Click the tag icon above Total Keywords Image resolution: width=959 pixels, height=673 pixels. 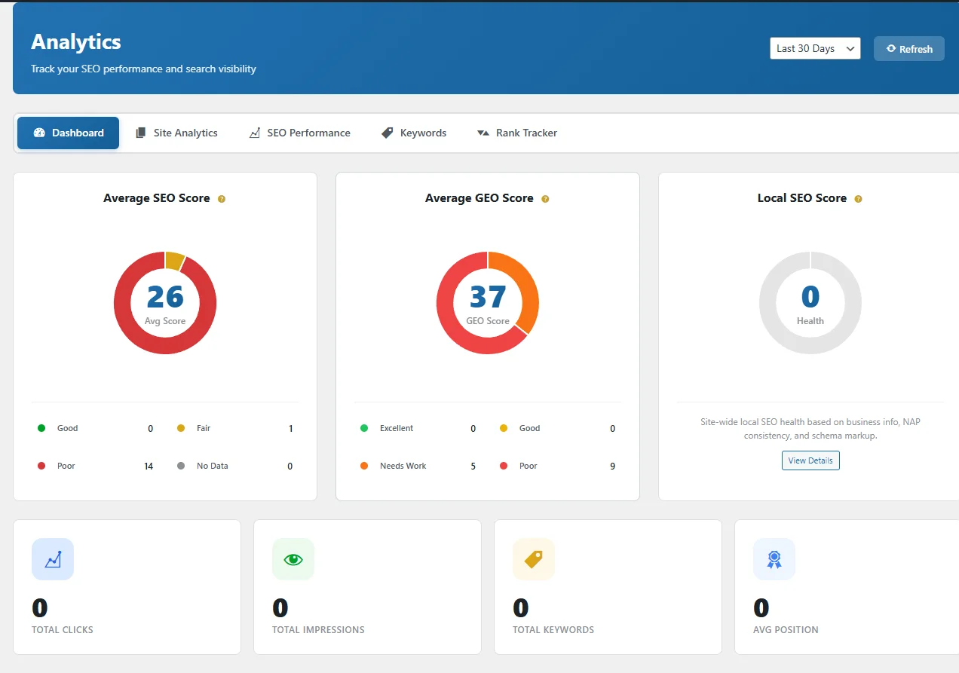click(x=533, y=559)
